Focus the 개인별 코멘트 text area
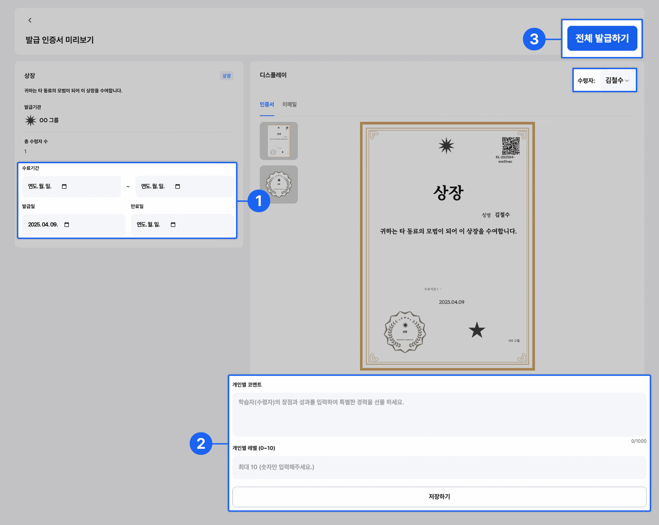659x525 pixels. coord(439,414)
